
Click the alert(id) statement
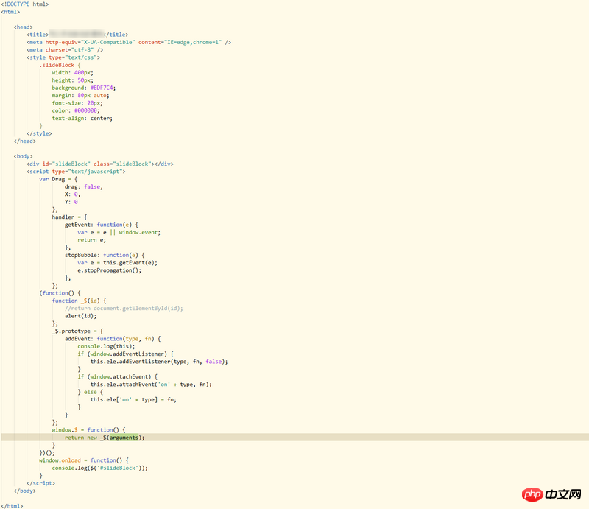tap(81, 315)
